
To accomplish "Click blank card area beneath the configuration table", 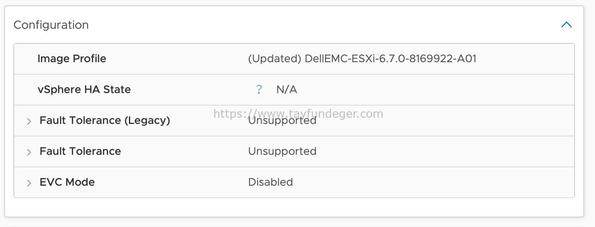I will coord(294,207).
